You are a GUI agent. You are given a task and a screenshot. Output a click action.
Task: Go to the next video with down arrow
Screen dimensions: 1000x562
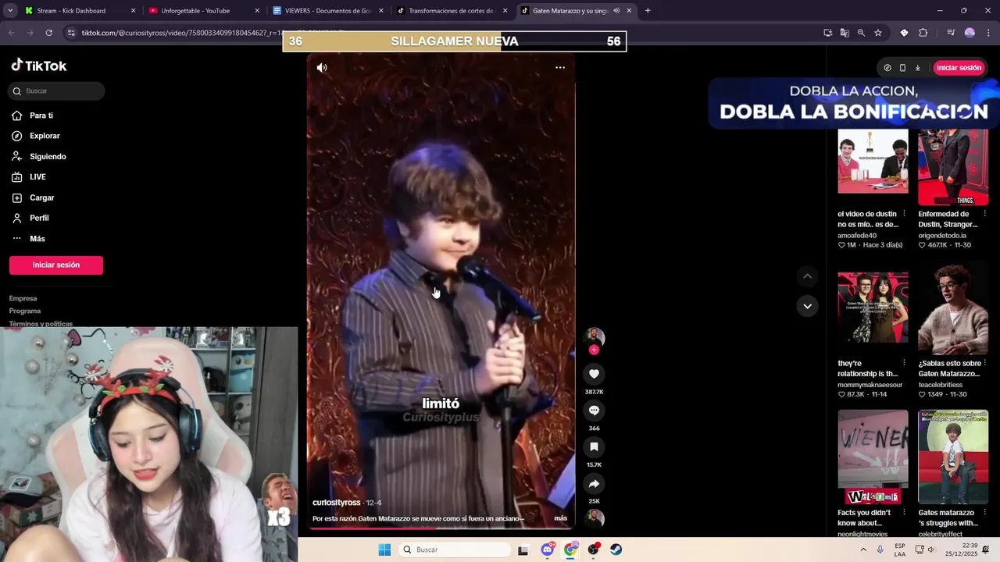coord(807,306)
